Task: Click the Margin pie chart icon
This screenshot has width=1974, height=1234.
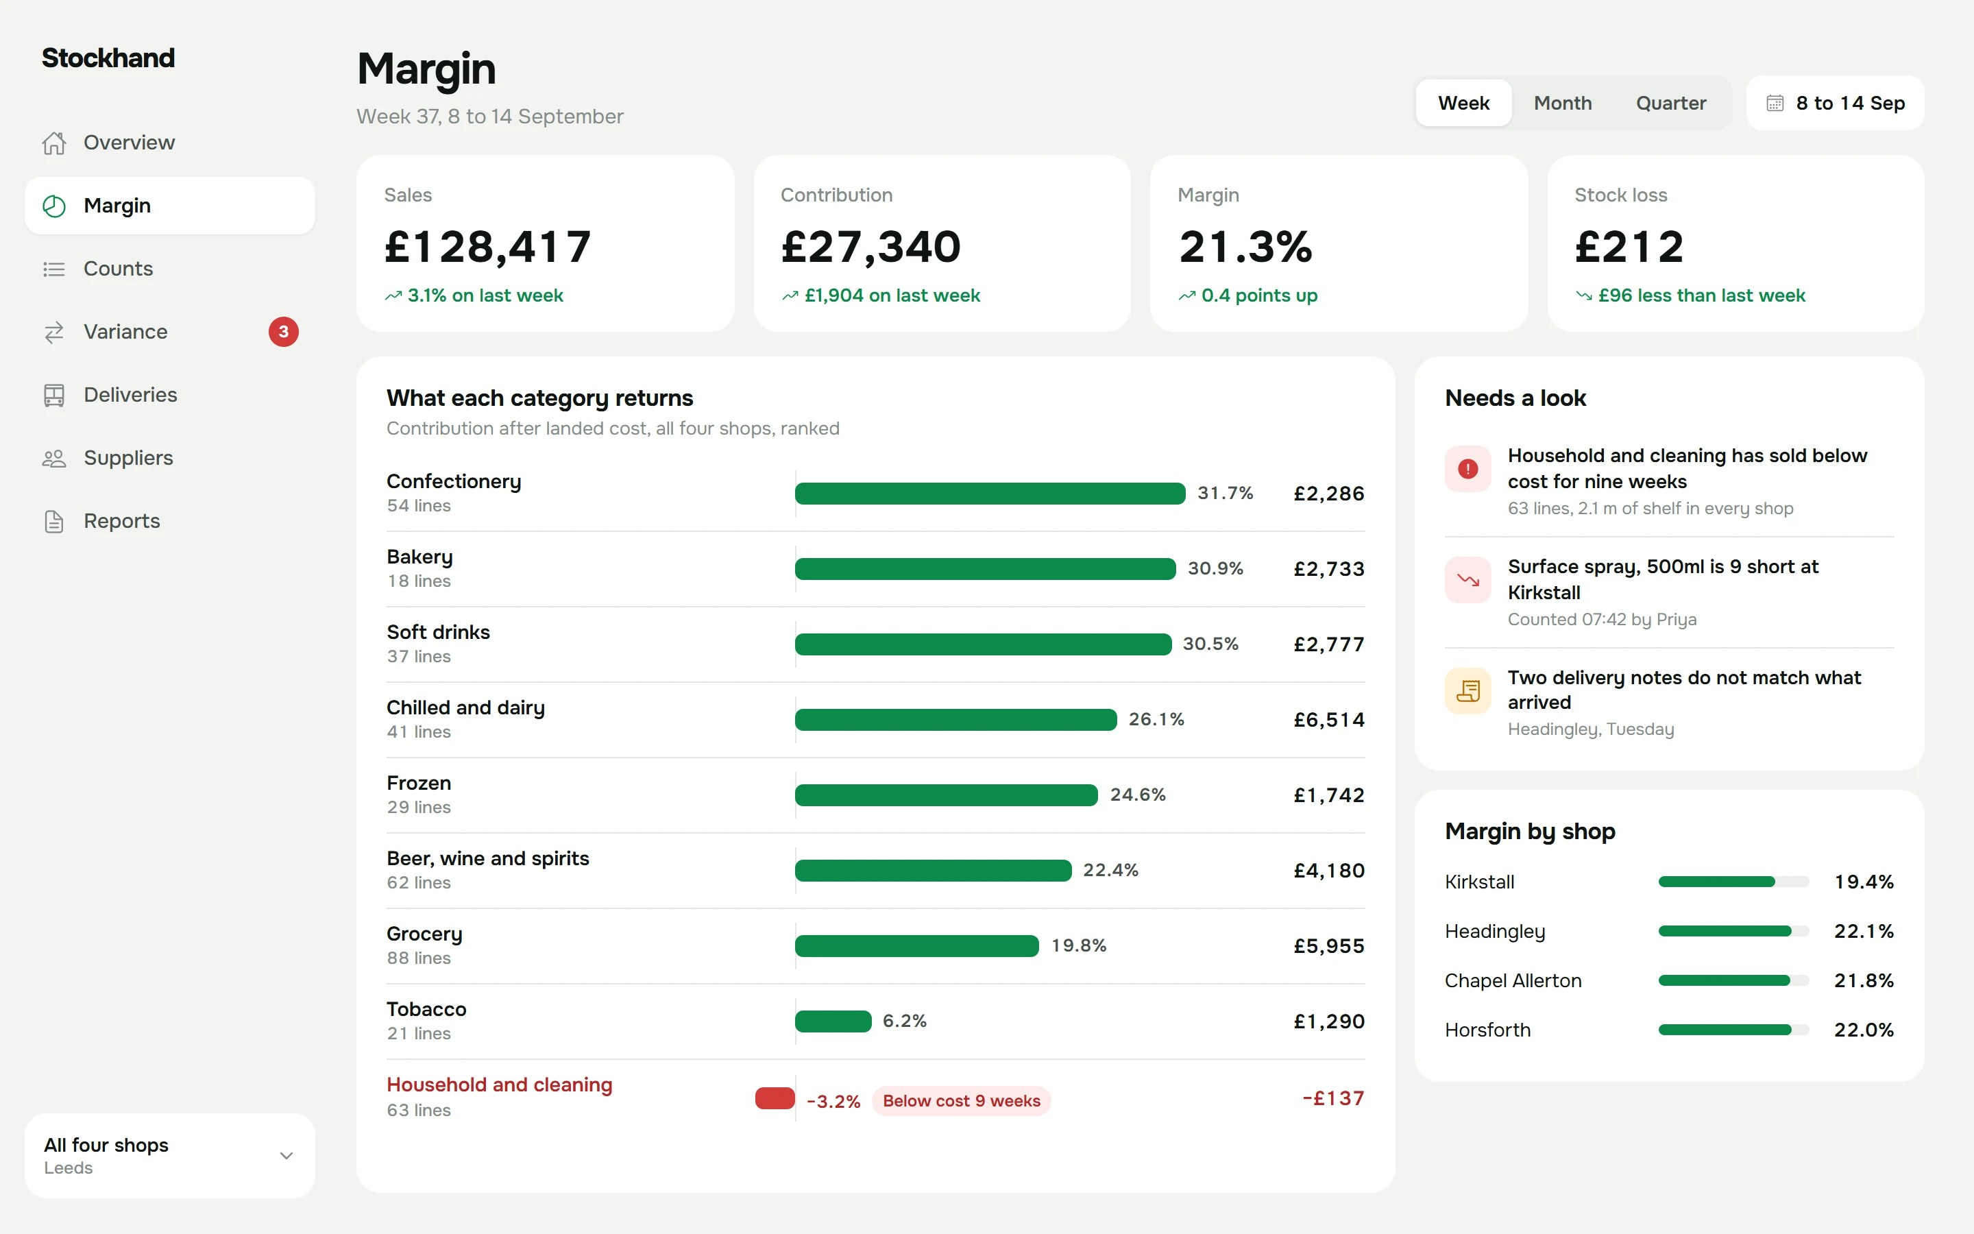Action: pos(54,206)
